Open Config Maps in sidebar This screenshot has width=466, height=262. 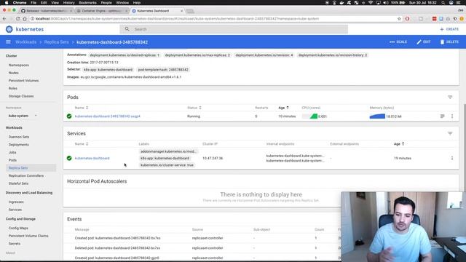[x=18, y=228]
